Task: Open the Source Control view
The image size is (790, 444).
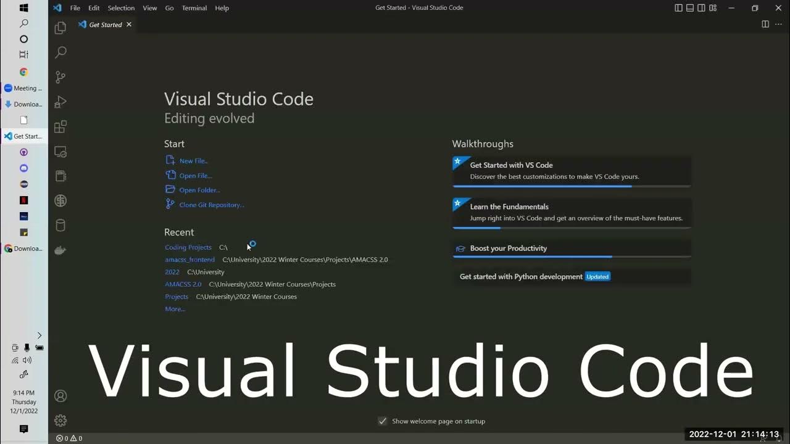Action: 60,77
